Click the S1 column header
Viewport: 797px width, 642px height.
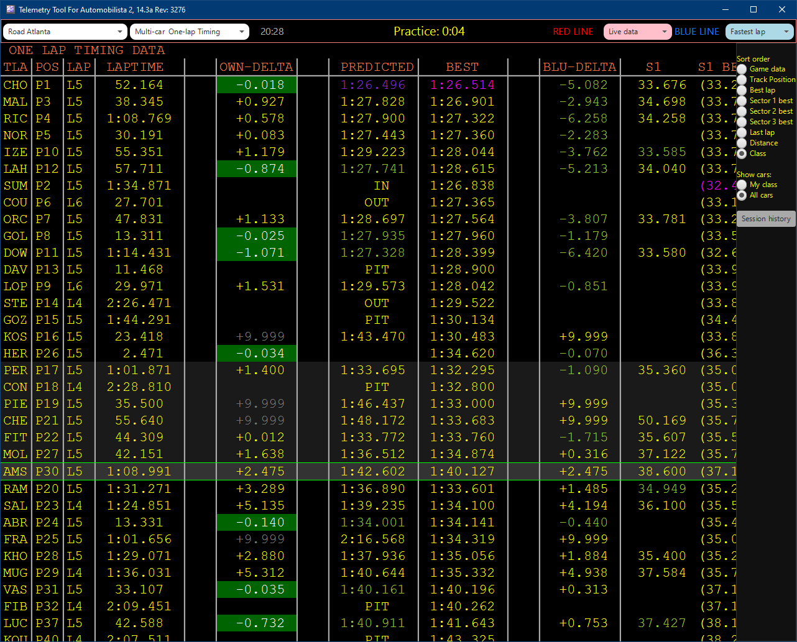(x=653, y=67)
